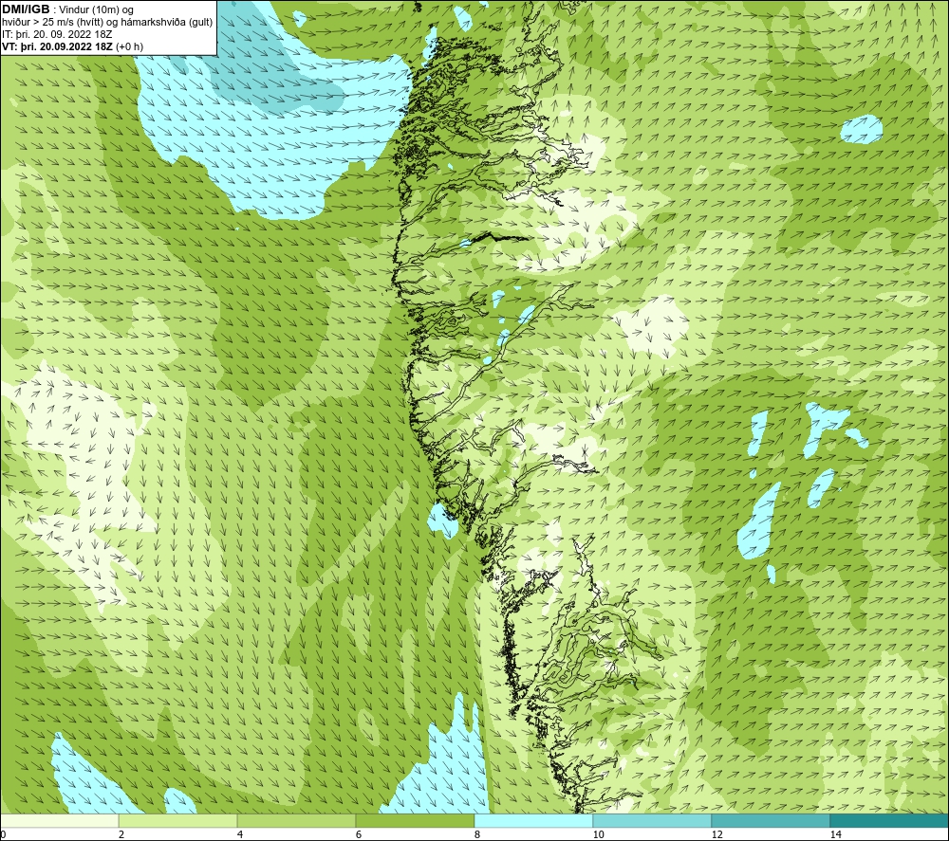Click the 4–6 m/s green scale swatch
The height and width of the screenshot is (841, 949).
pyautogui.click(x=296, y=821)
